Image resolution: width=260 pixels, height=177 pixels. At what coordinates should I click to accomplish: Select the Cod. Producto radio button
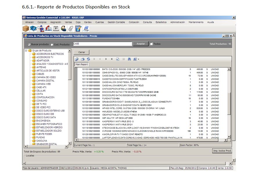(52, 44)
